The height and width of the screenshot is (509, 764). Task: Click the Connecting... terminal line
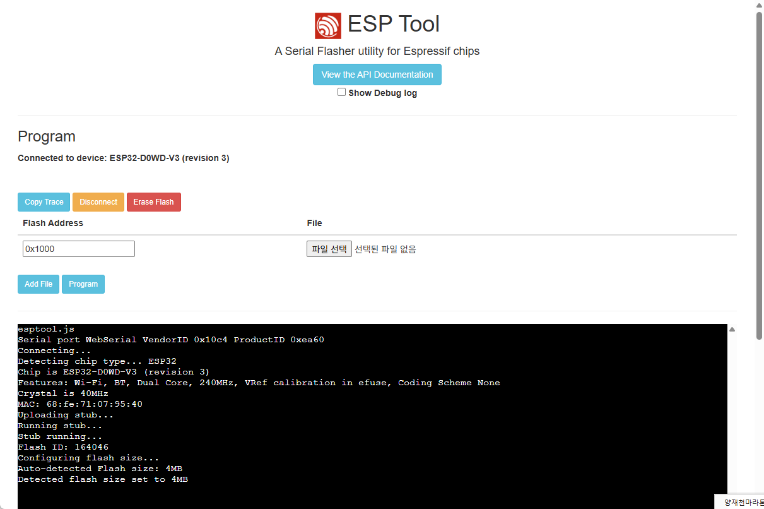(x=54, y=350)
